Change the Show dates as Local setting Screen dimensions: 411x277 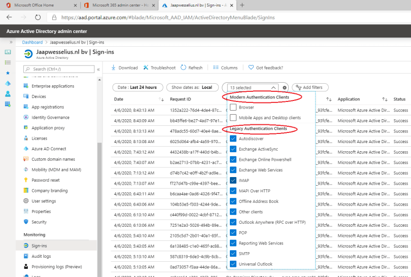(x=192, y=87)
